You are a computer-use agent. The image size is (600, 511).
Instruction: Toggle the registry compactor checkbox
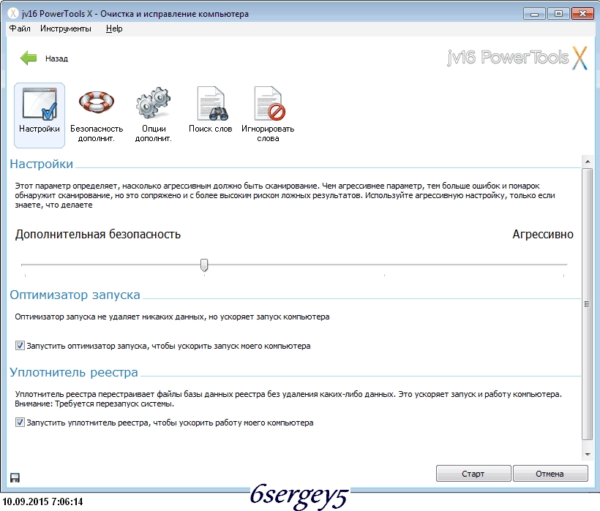point(20,423)
